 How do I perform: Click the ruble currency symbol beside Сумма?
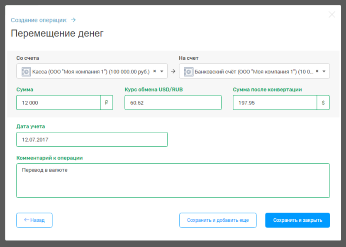(x=107, y=103)
